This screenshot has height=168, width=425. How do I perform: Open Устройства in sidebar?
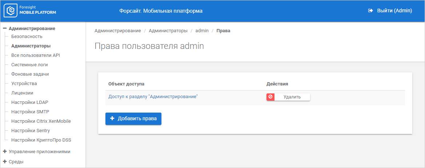24,84
